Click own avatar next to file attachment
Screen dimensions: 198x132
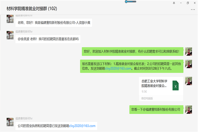pos(188,81)
